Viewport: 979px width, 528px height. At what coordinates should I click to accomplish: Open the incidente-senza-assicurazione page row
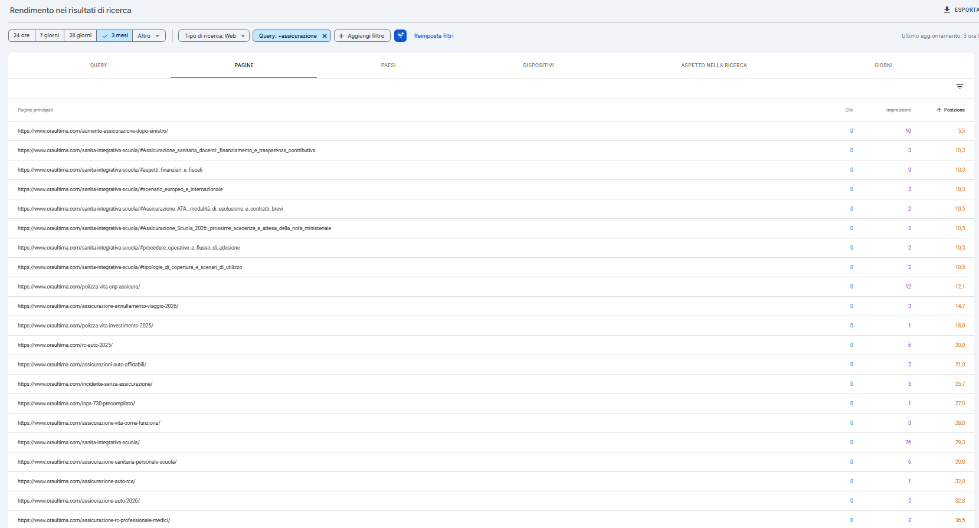click(491, 384)
